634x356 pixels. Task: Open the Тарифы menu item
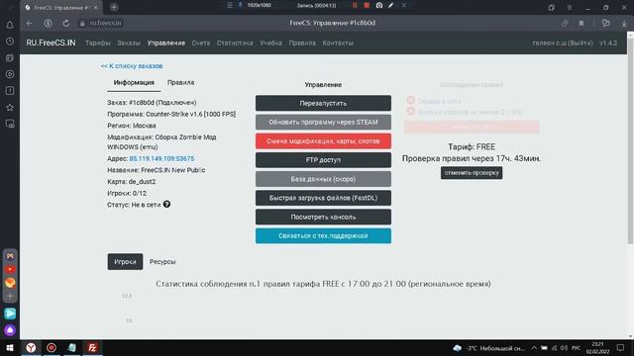click(97, 43)
